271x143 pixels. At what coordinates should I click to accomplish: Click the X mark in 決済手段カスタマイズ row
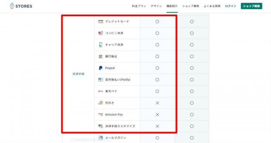coord(157,126)
